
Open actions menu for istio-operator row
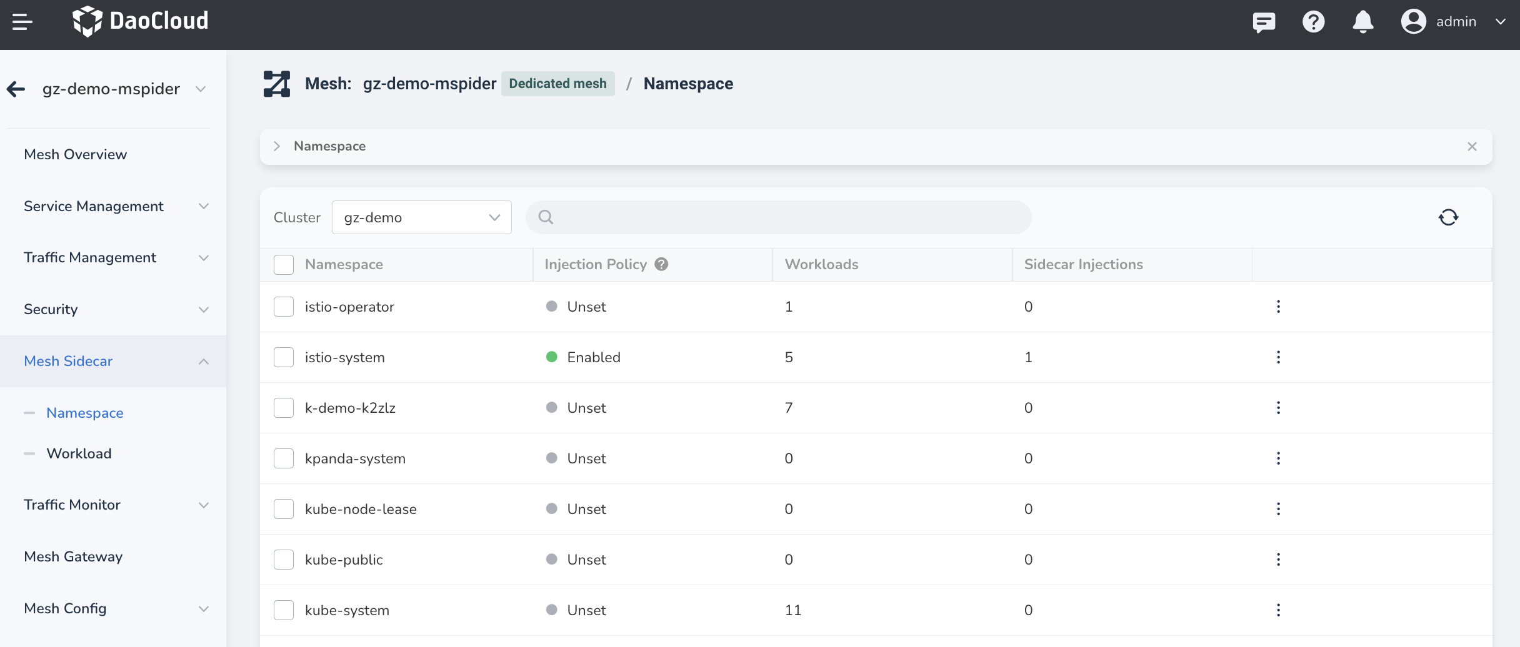[x=1278, y=307]
